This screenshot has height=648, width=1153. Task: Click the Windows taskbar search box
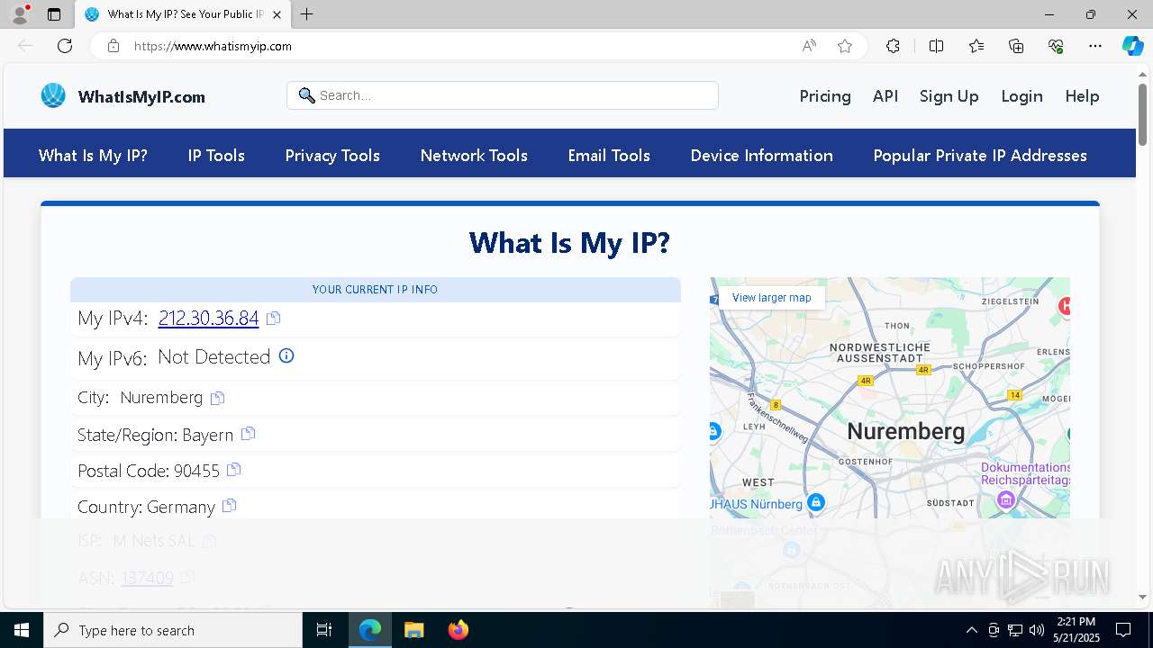pos(173,630)
